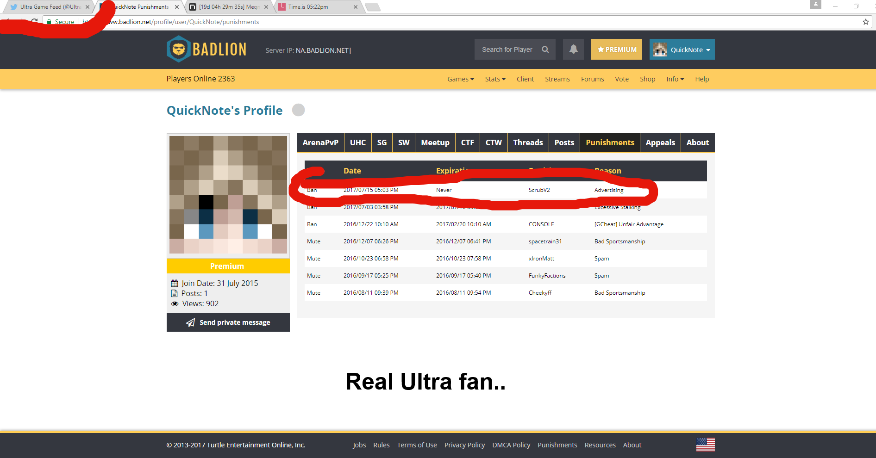Click the spacetrain31 punisher name
The image size is (876, 458).
point(545,241)
